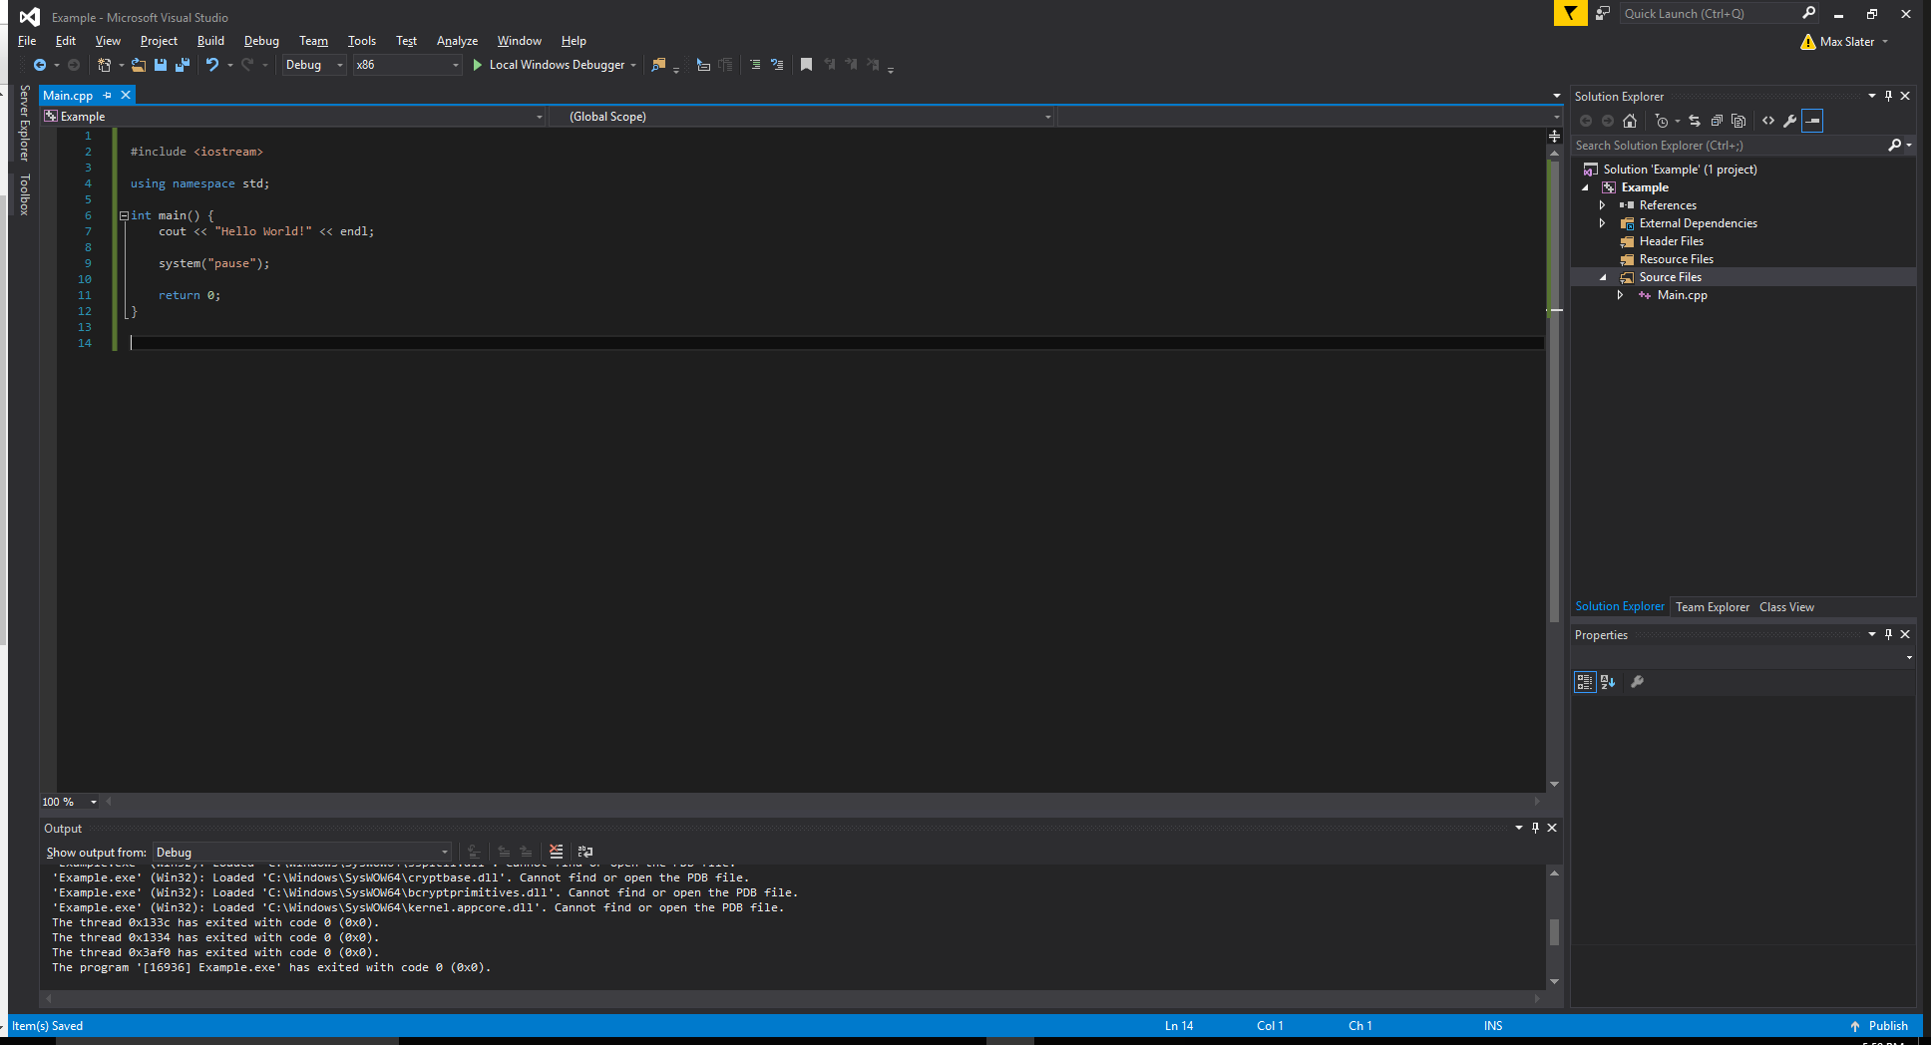
Task: Toggle the Categorized view in Properties panel
Action: (x=1584, y=682)
